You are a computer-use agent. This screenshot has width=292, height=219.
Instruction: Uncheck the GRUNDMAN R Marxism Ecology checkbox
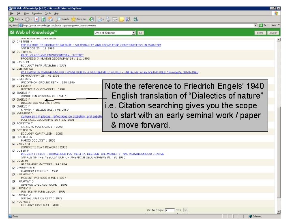click(14, 168)
